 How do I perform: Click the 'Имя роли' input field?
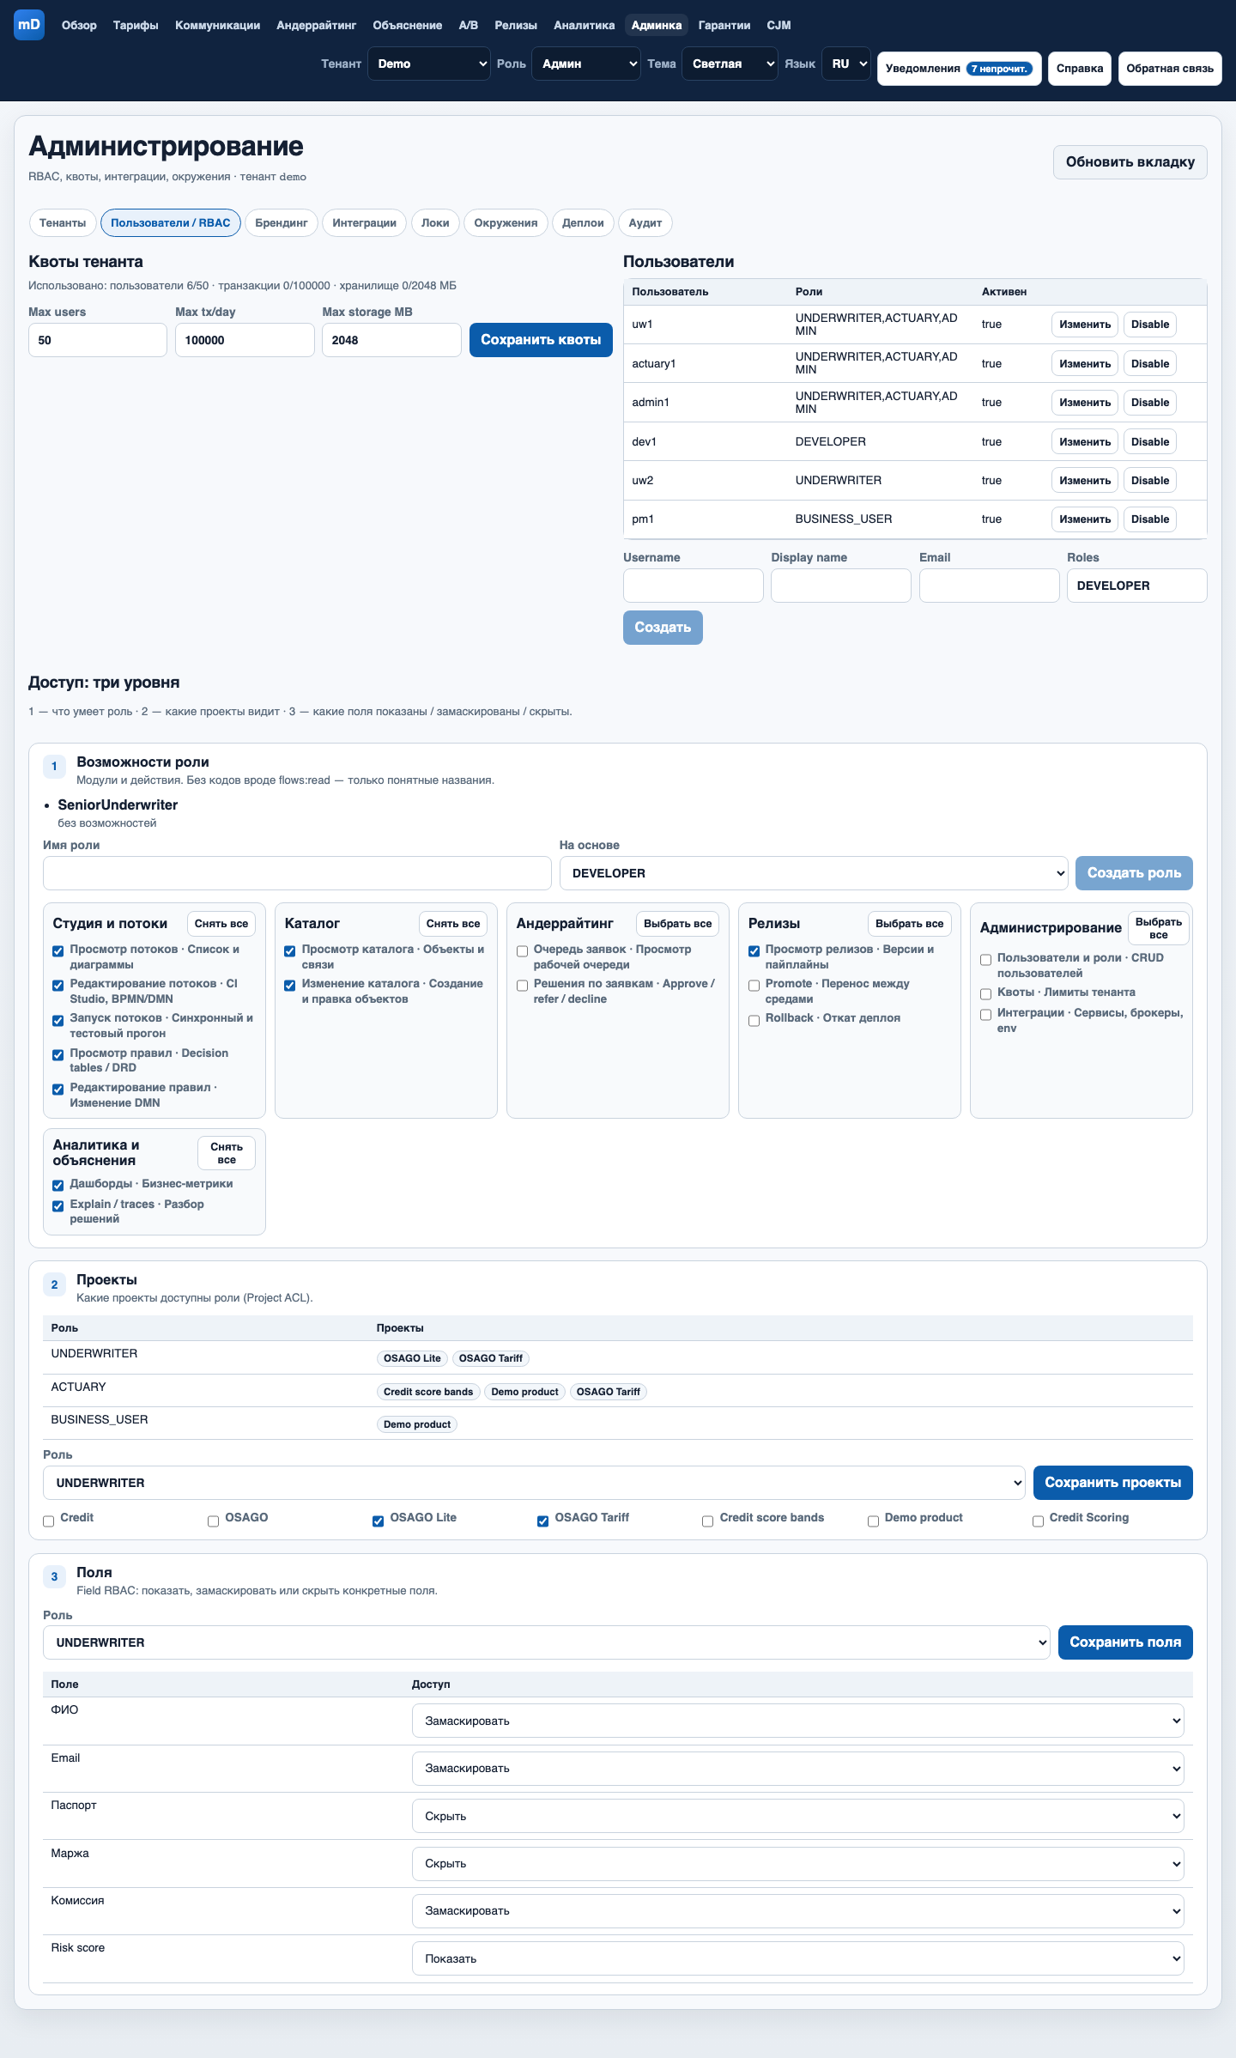297,873
